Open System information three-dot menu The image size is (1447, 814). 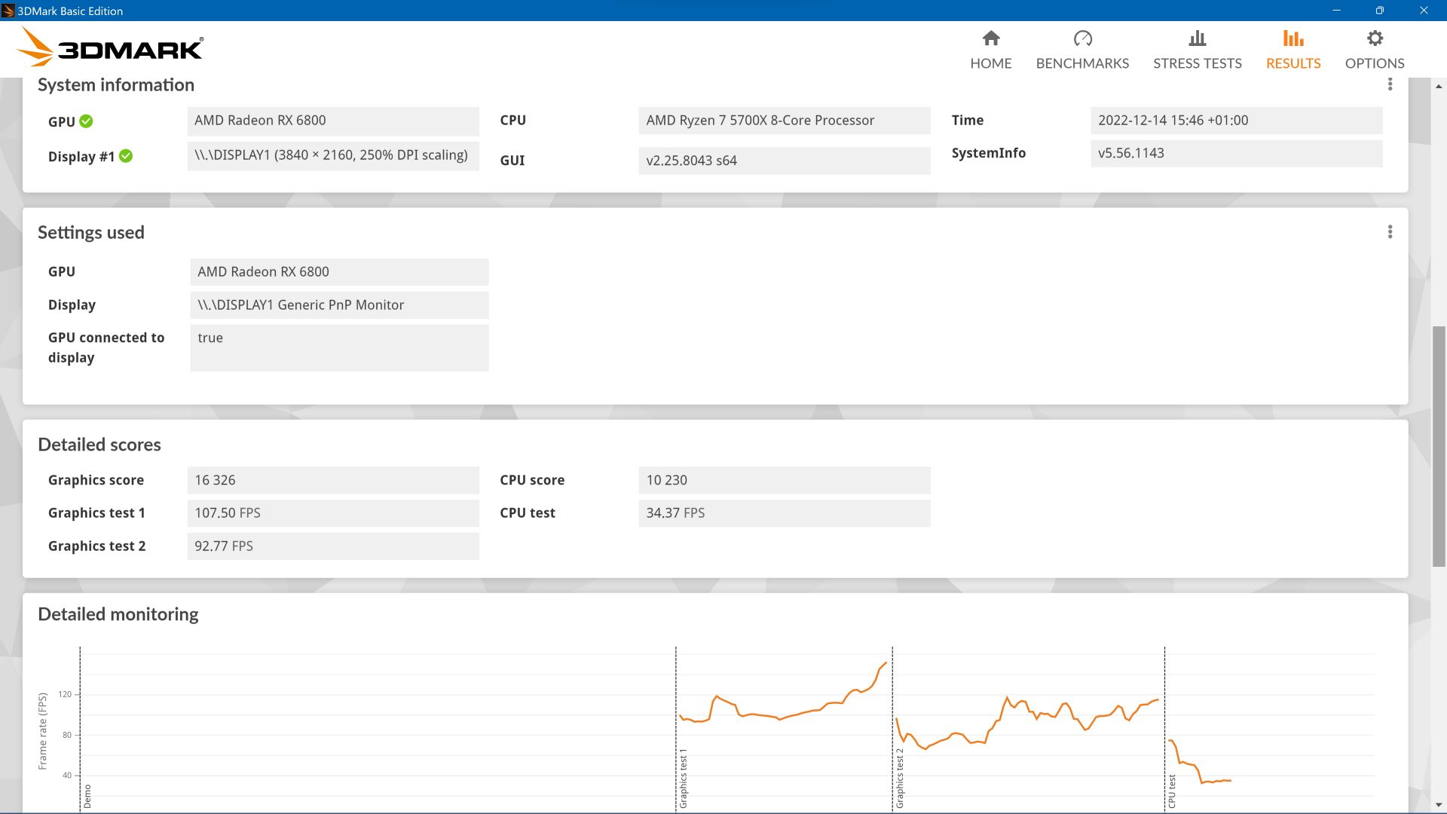[x=1390, y=84]
